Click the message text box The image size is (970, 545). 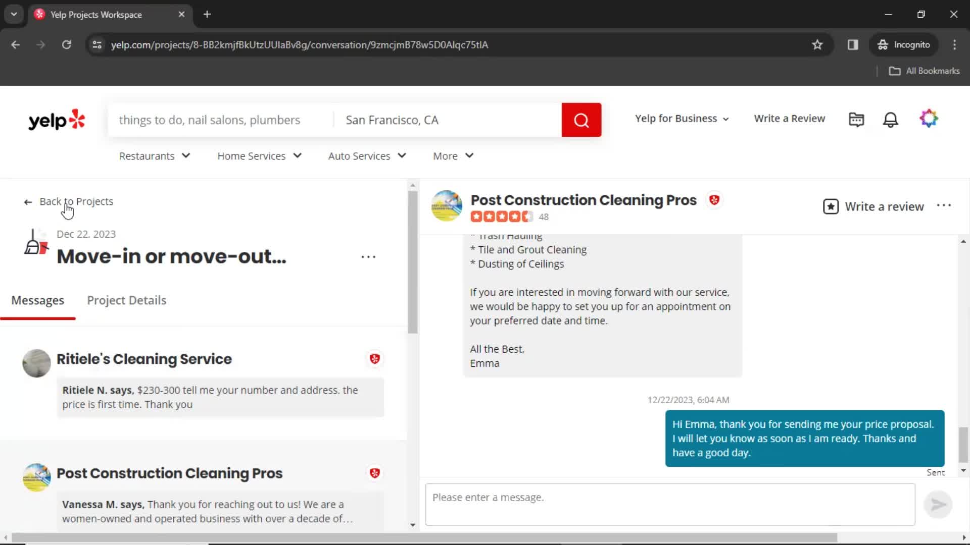coord(670,504)
